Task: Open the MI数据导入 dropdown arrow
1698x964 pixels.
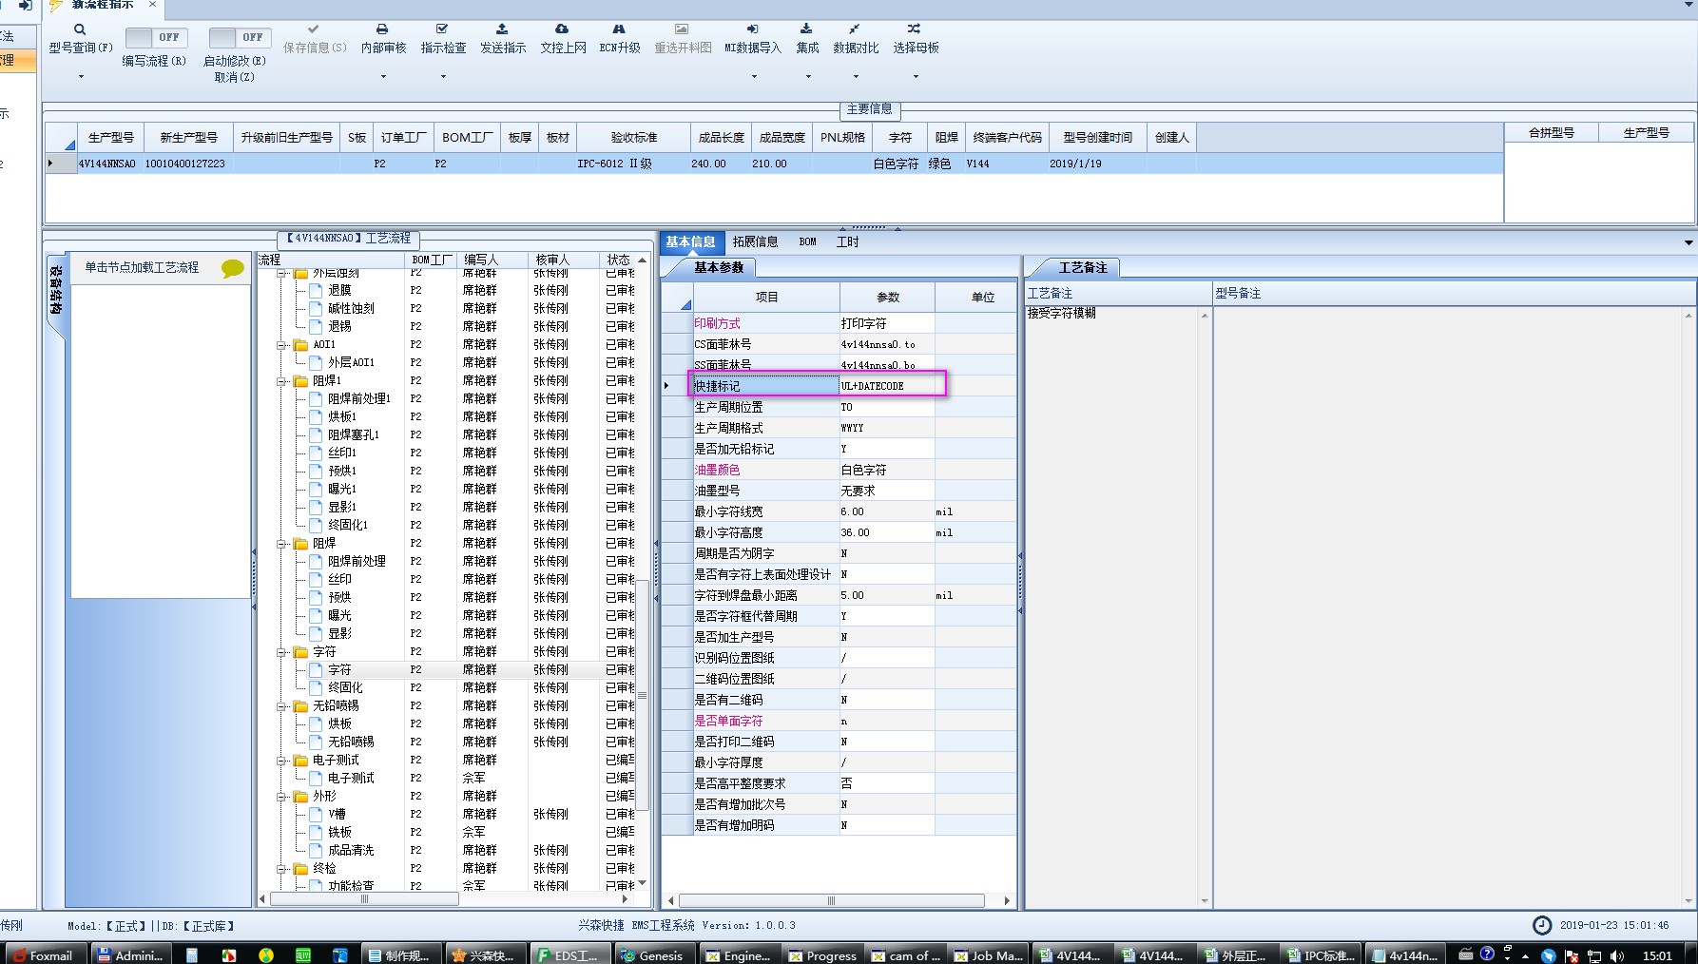Action: (x=753, y=76)
